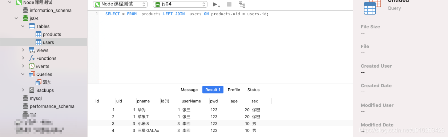Image resolution: width=448 pixels, height=137 pixels.
Task: Switch to the Result 1 tab
Action: 213,90
